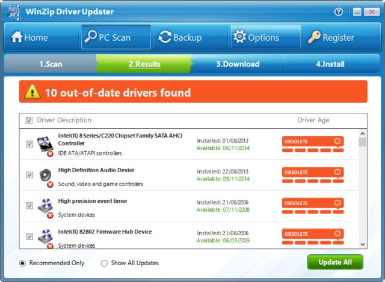Click info icon on Audio Device OBSOLETE badge
This screenshot has width=385, height=282.
tap(337, 172)
